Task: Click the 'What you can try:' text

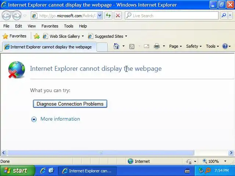Action: pyautogui.click(x=50, y=91)
